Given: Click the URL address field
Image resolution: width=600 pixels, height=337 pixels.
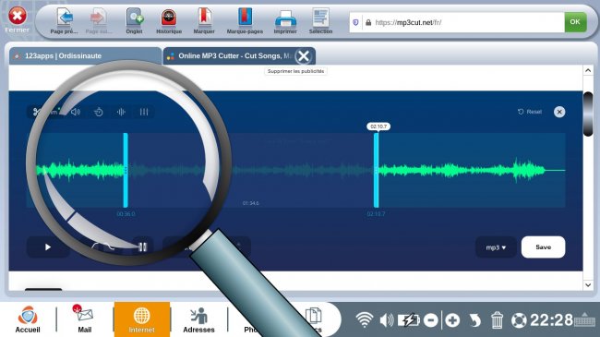Looking at the screenshot, I should (x=457, y=22).
